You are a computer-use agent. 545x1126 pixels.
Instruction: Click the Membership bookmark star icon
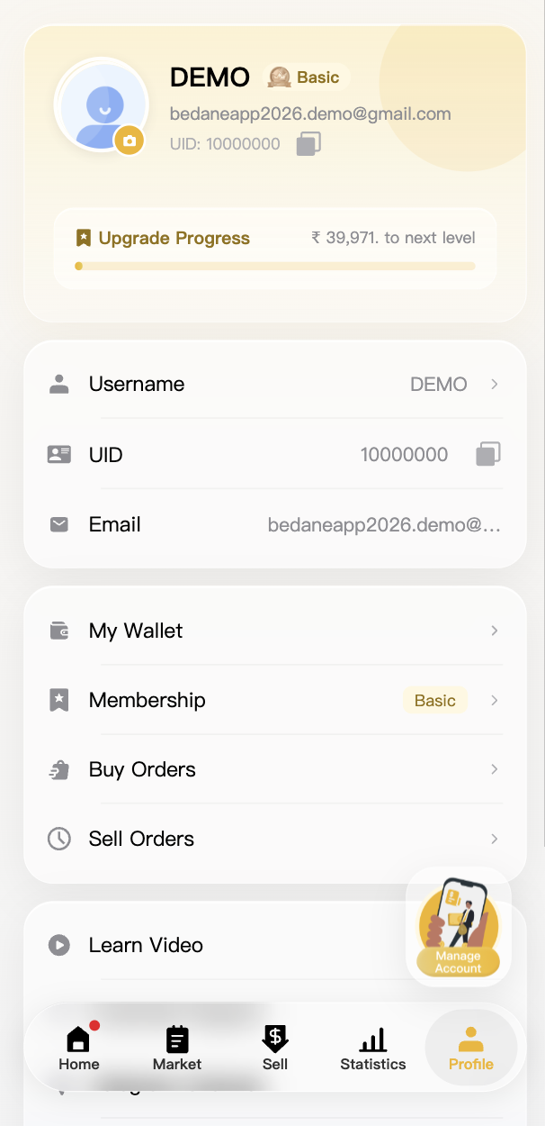click(x=59, y=700)
